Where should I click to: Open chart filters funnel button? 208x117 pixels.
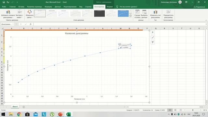point(153,43)
